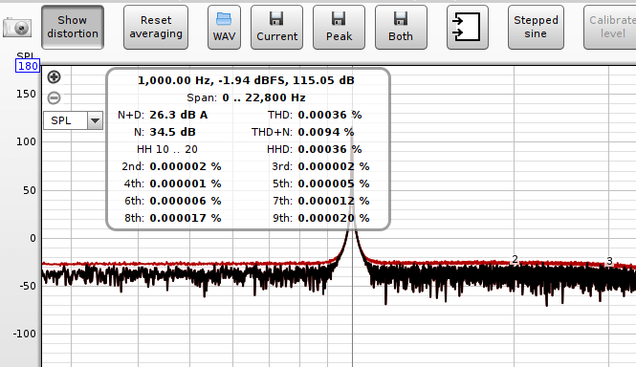Screen dimensions: 636x367
Task: Zoom in with the plus magnifier icon
Action: pyautogui.click(x=54, y=76)
